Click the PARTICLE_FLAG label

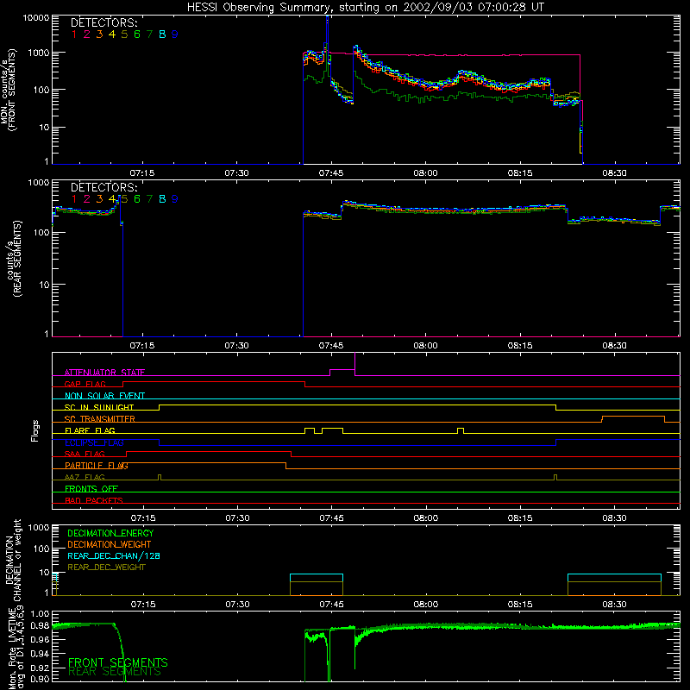pyautogui.click(x=97, y=465)
